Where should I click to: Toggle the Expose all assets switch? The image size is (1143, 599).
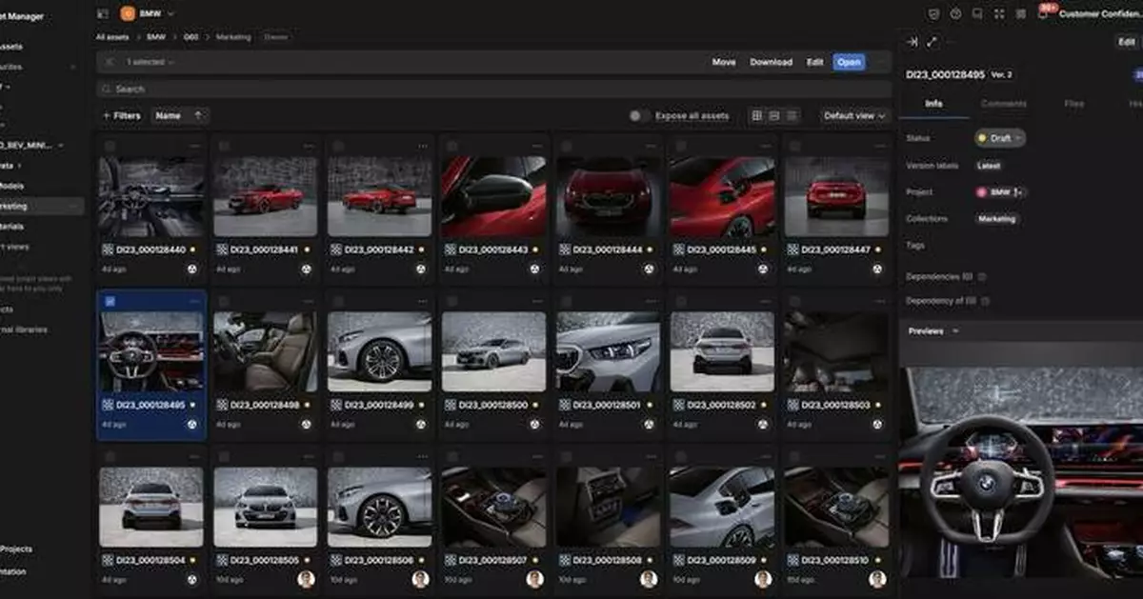coord(636,114)
